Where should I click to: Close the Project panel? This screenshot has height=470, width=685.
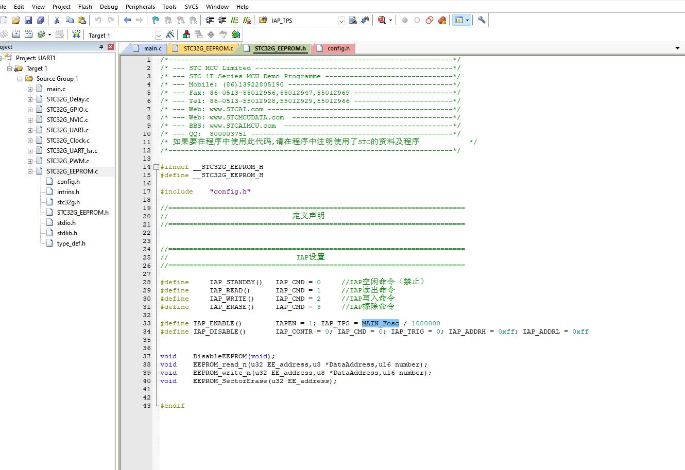tap(111, 47)
